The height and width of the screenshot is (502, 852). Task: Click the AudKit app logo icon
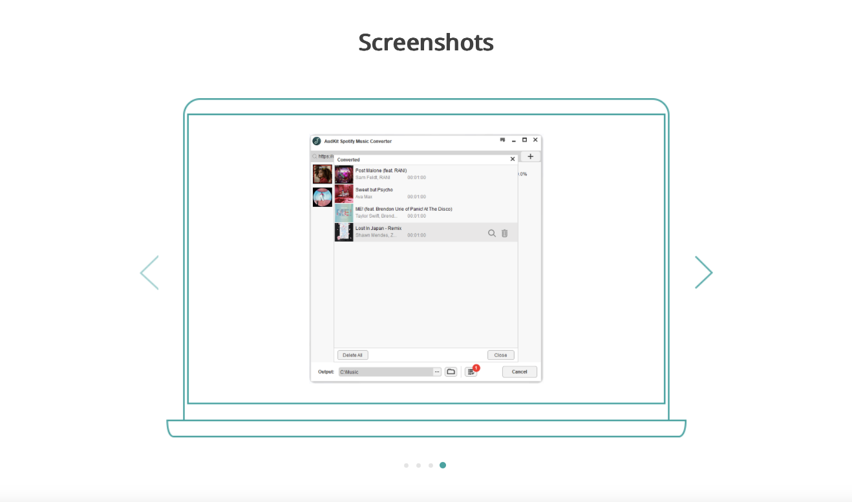pyautogui.click(x=317, y=141)
